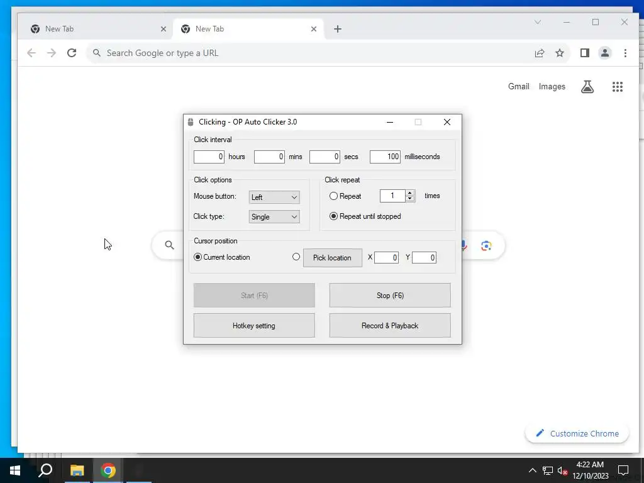644x483 pixels.
Task: Open Search Labs flask icon
Action: point(587,87)
